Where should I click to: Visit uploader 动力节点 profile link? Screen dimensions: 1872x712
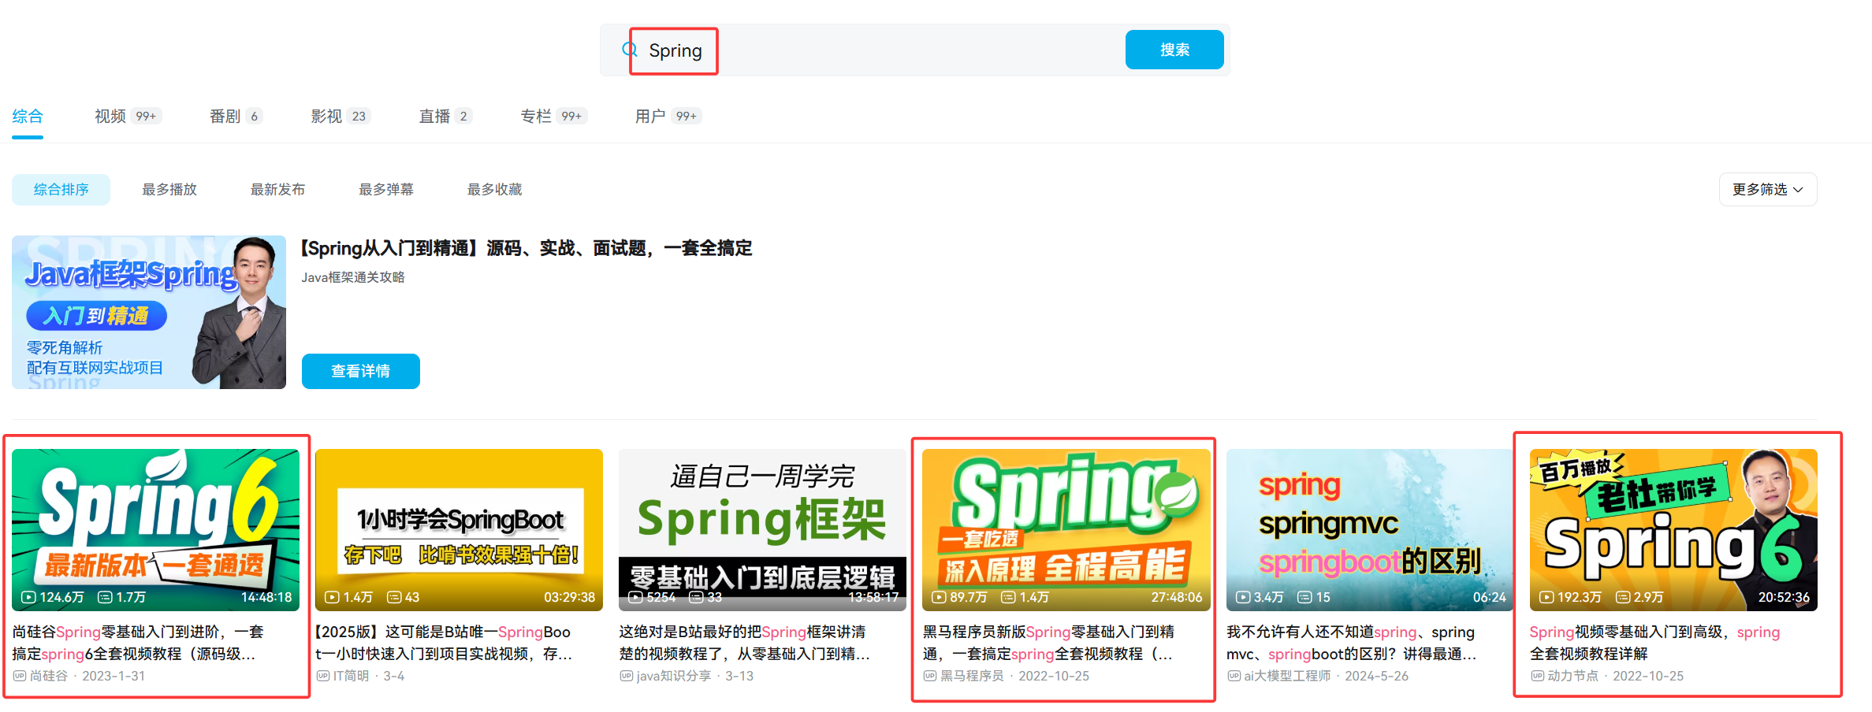1573,676
